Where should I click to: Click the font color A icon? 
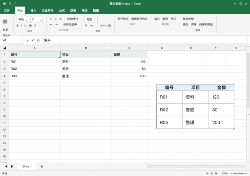(x=35, y=25)
